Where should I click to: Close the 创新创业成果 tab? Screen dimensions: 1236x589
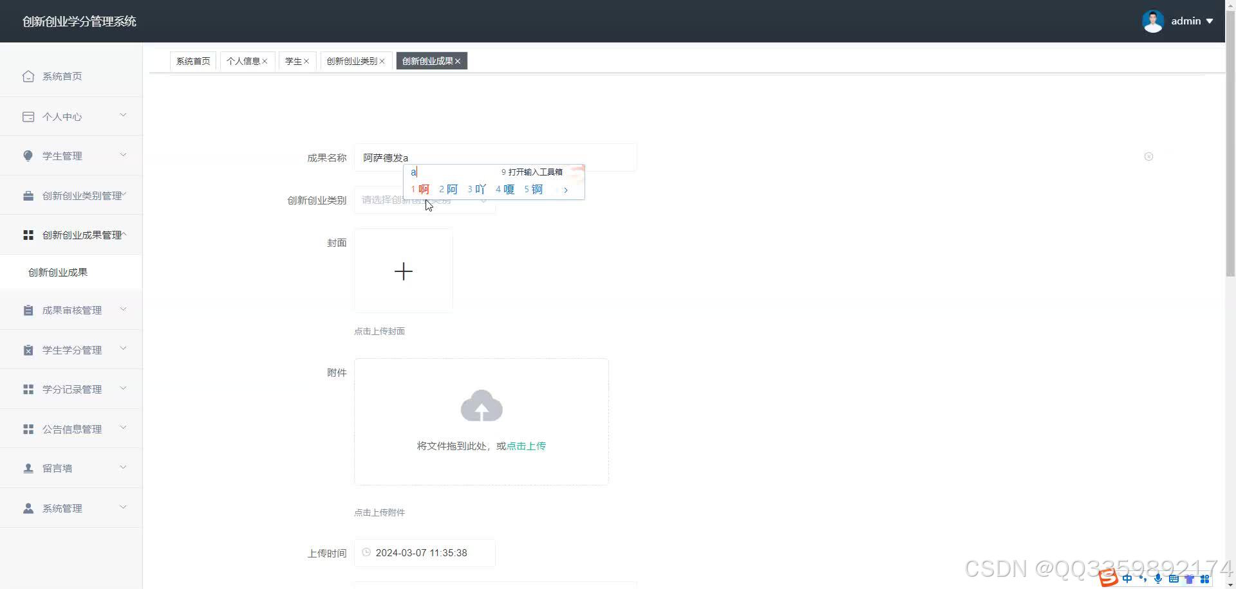pyautogui.click(x=458, y=61)
